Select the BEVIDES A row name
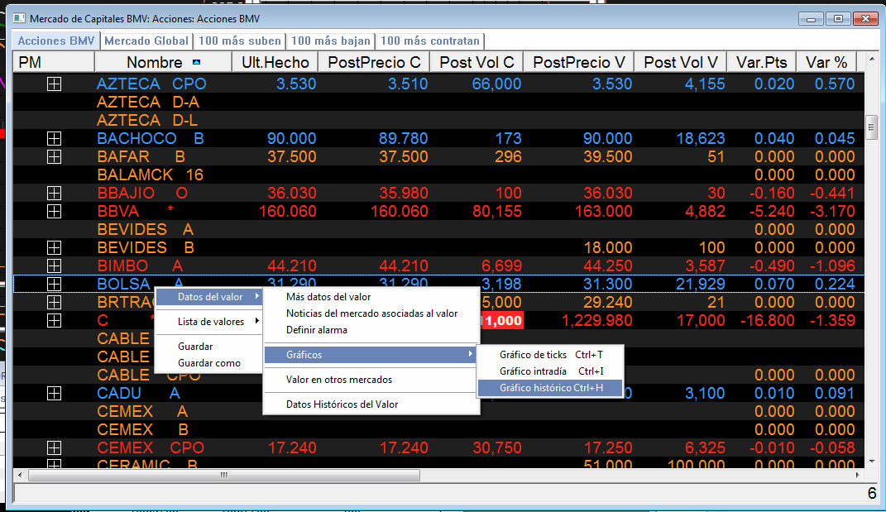Viewport: 886px width, 512px height. tap(146, 229)
